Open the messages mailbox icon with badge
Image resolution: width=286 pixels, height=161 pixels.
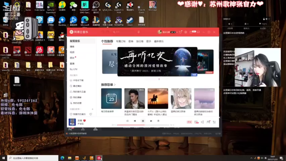coord(192,32)
